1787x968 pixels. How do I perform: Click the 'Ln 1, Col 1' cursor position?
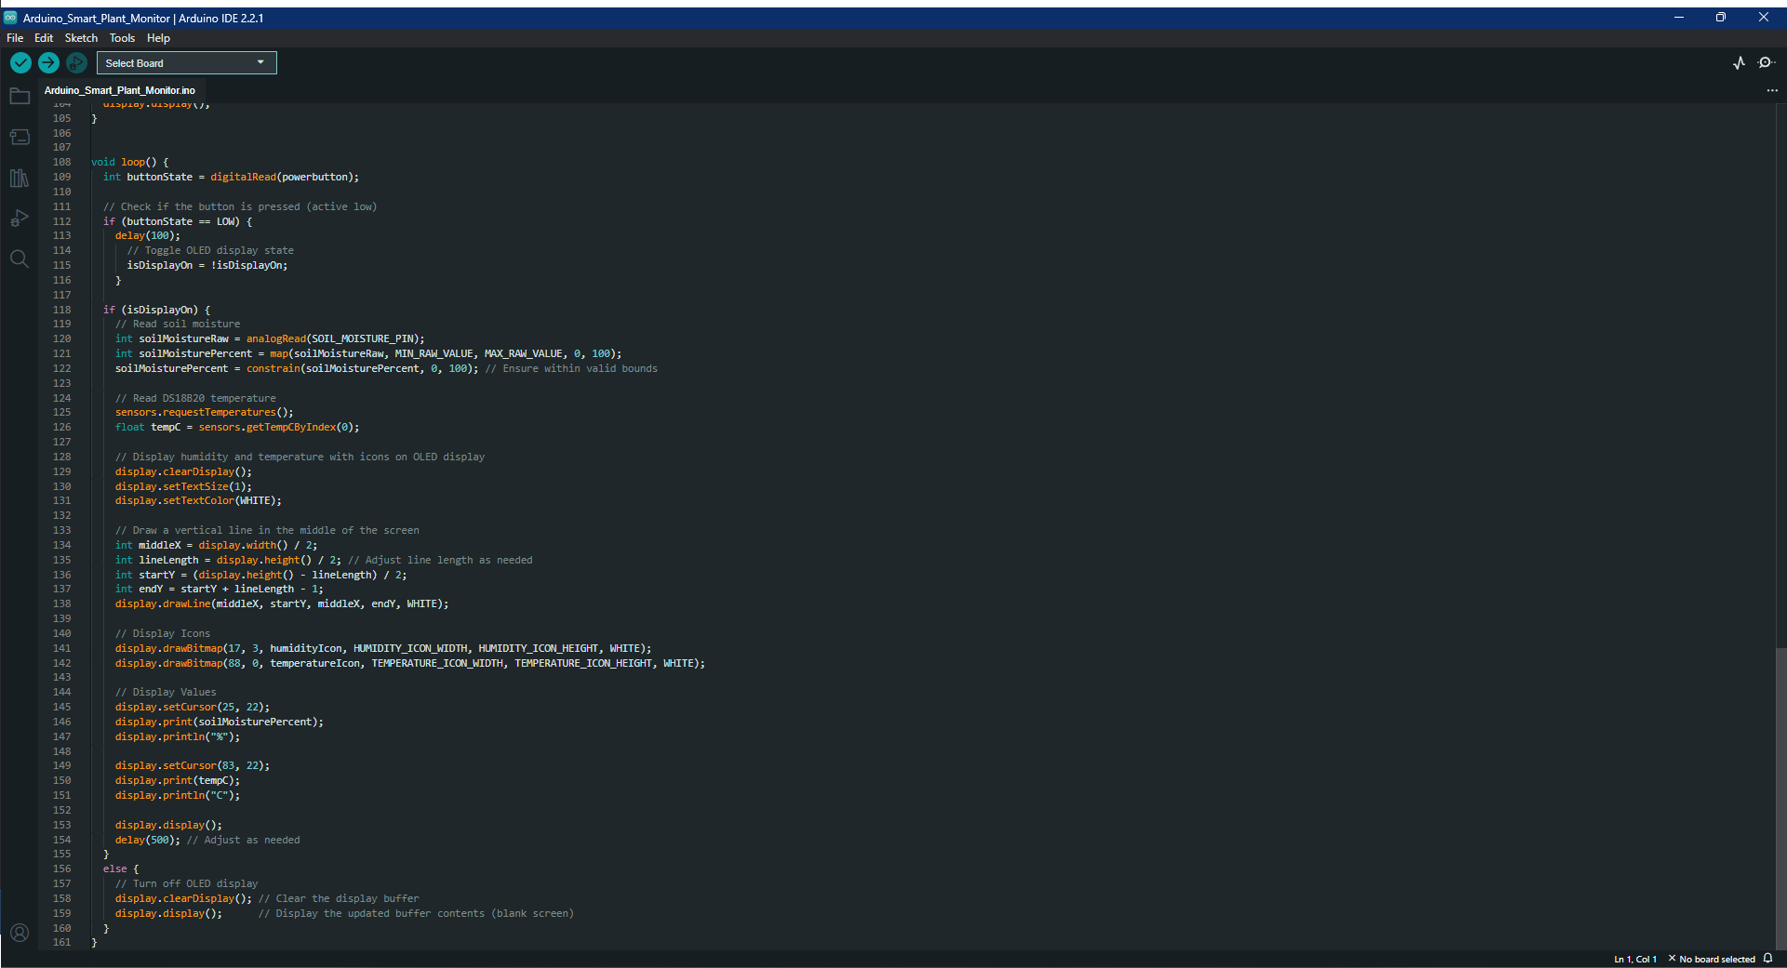click(x=1635, y=959)
